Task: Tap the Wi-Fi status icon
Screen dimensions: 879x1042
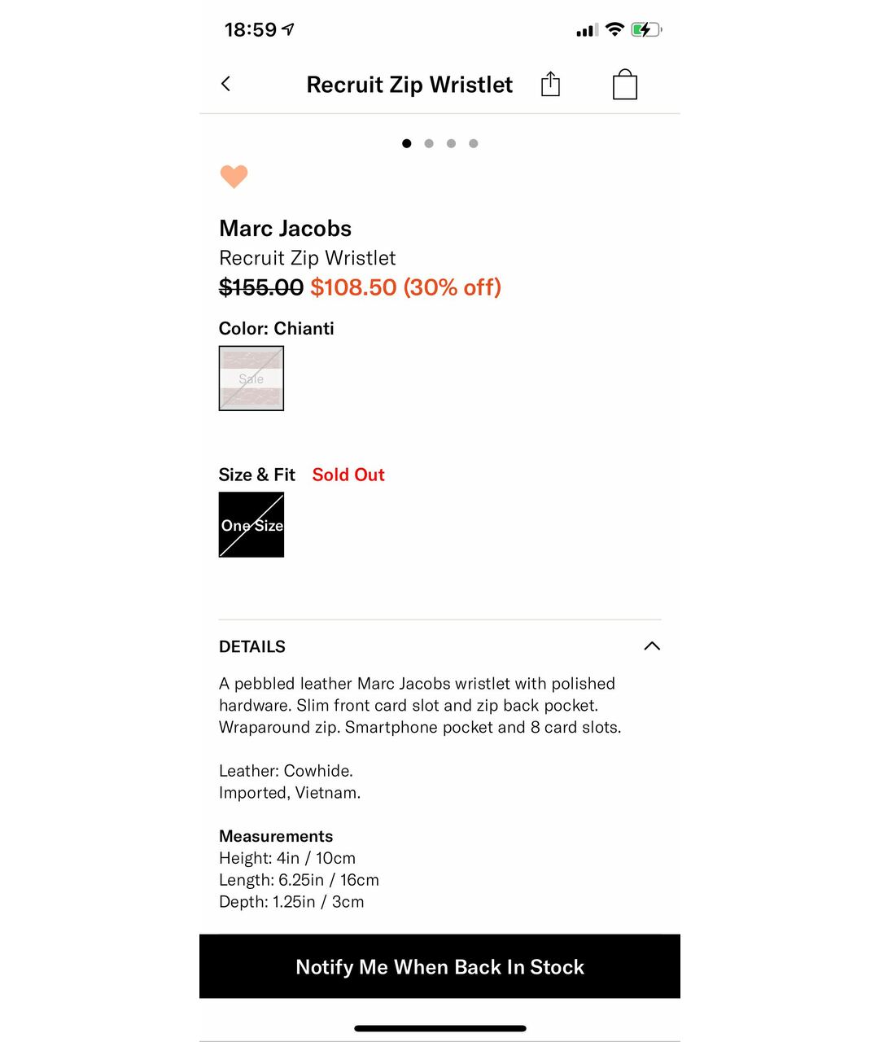Action: pos(615,30)
